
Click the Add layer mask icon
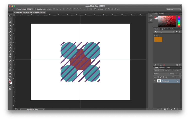[165, 109]
